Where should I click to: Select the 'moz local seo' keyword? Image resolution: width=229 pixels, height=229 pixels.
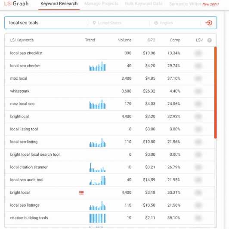(x=22, y=104)
